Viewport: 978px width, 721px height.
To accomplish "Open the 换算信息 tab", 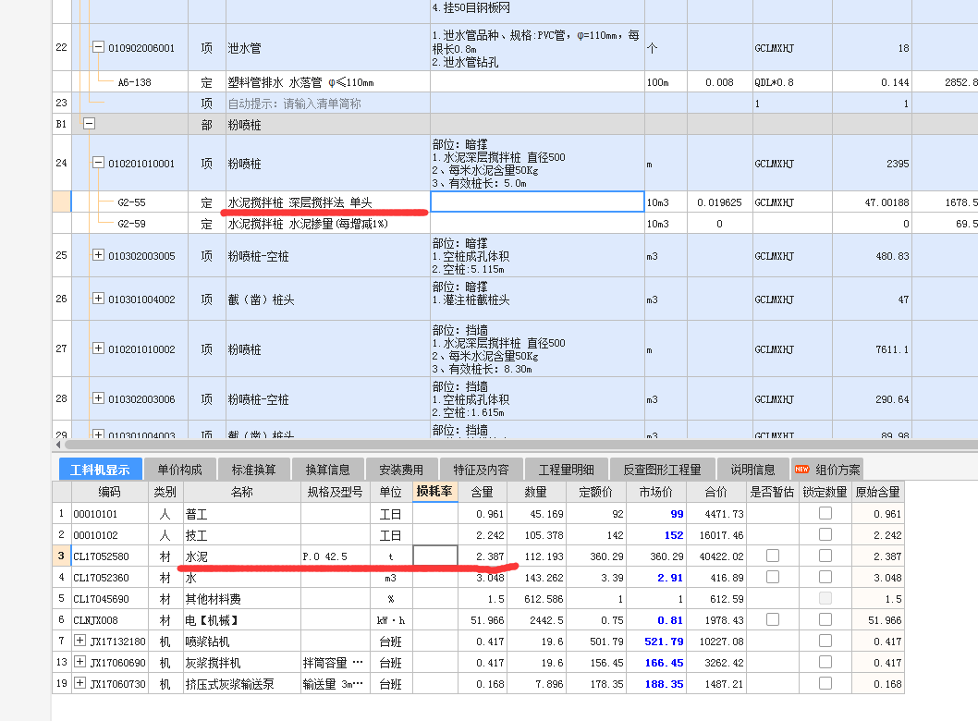I will (327, 470).
